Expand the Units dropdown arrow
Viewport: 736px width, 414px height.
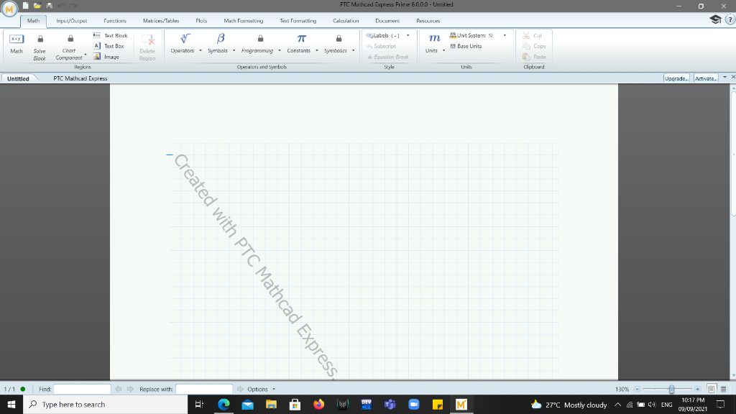(x=443, y=51)
